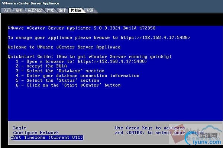Click step 5 Select the 'Status' section
Viewport: 223px width, 148px height.
pyautogui.click(x=58, y=80)
